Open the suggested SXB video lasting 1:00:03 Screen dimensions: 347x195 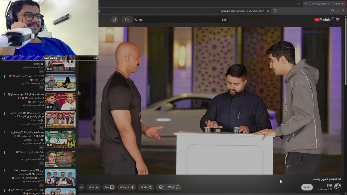pyautogui.click(x=60, y=158)
